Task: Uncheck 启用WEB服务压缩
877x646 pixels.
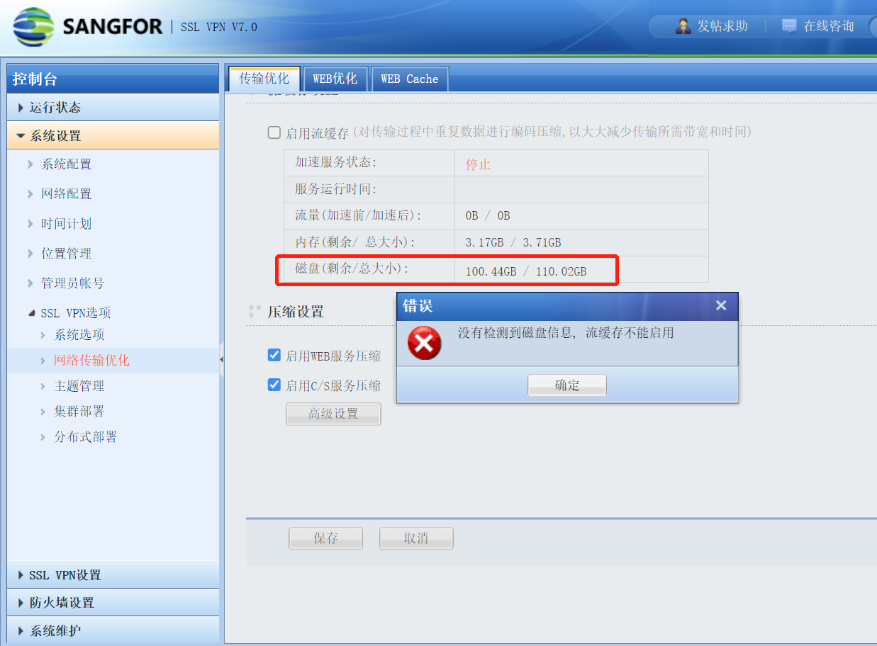Action: (x=274, y=355)
